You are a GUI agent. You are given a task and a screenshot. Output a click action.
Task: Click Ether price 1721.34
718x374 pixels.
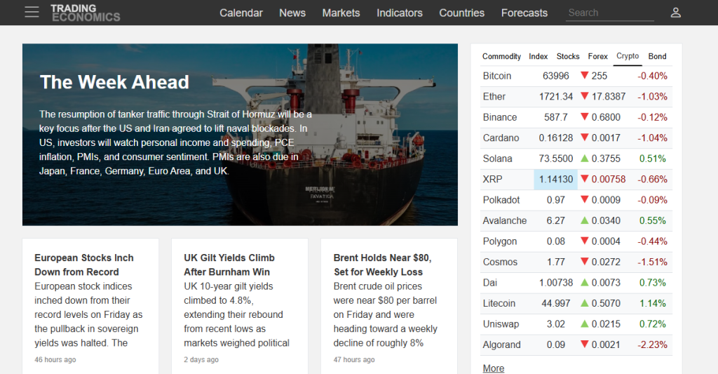pos(556,97)
